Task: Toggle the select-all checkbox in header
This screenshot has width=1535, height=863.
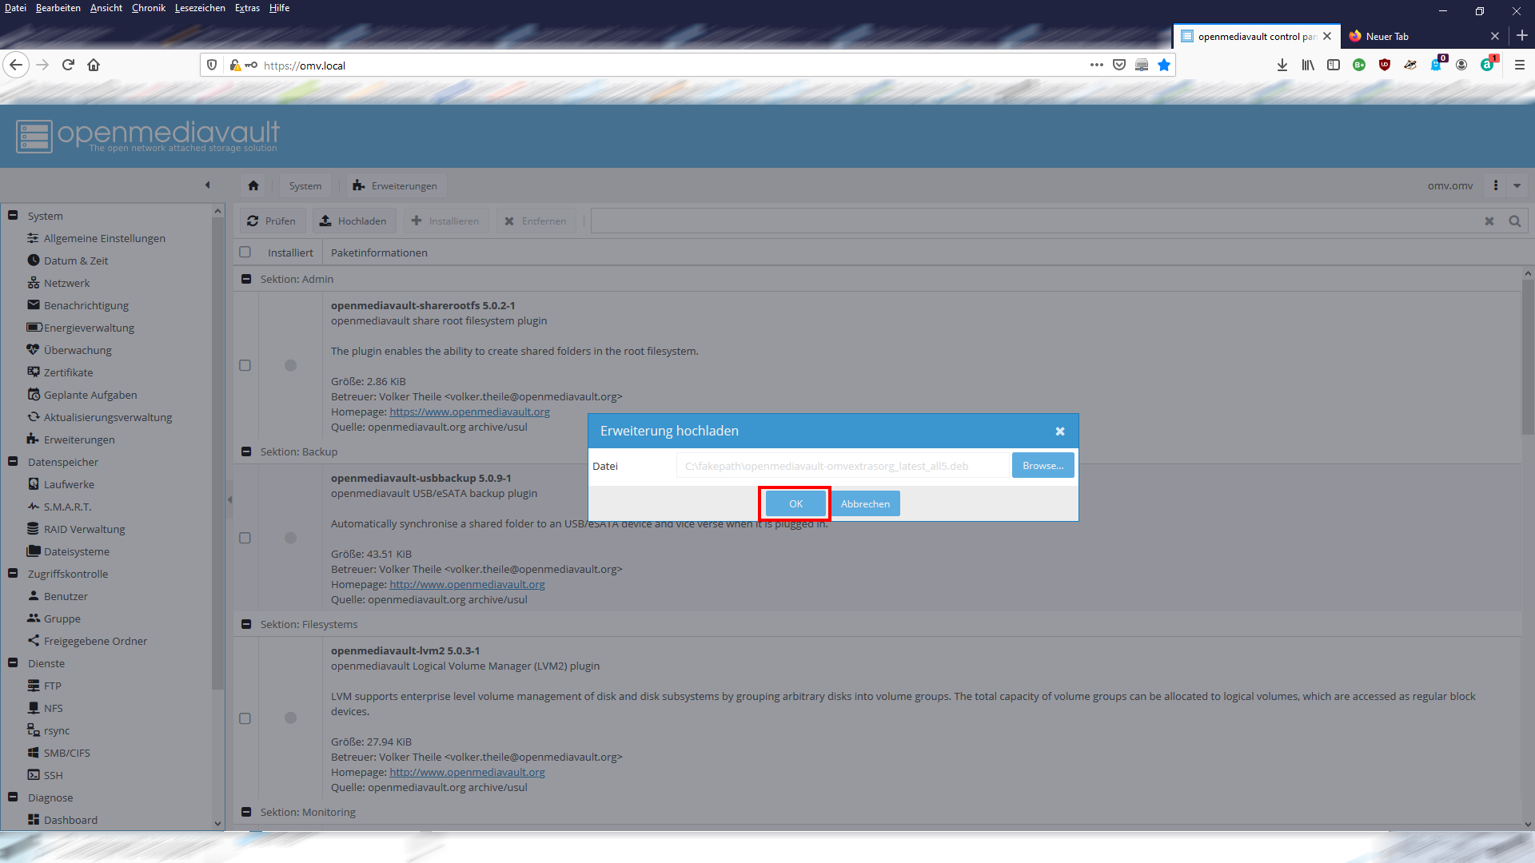Action: pos(245,253)
